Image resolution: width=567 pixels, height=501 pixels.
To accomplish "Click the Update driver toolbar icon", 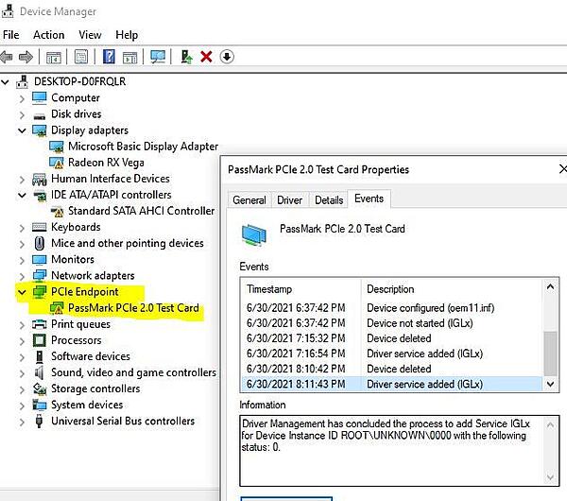I will (x=186, y=57).
